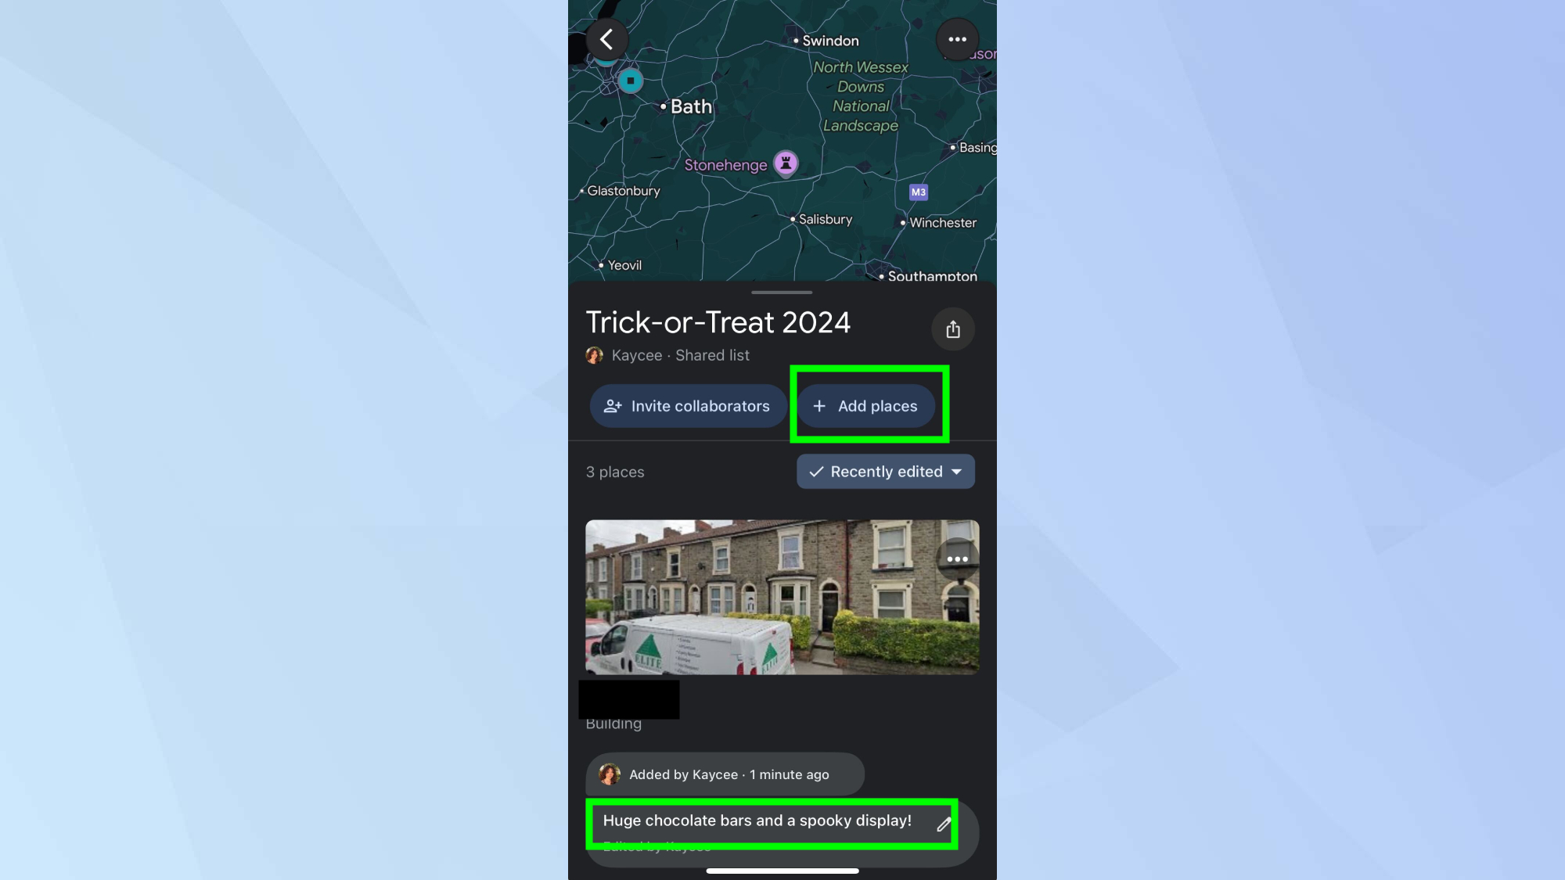Edit note with the pencil icon
The width and height of the screenshot is (1565, 880).
point(944,824)
